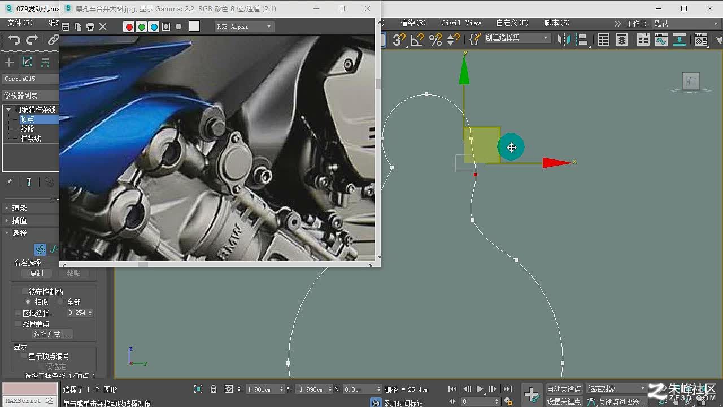Enable the 区域选择 checkbox
The width and height of the screenshot is (723, 407).
click(18, 313)
